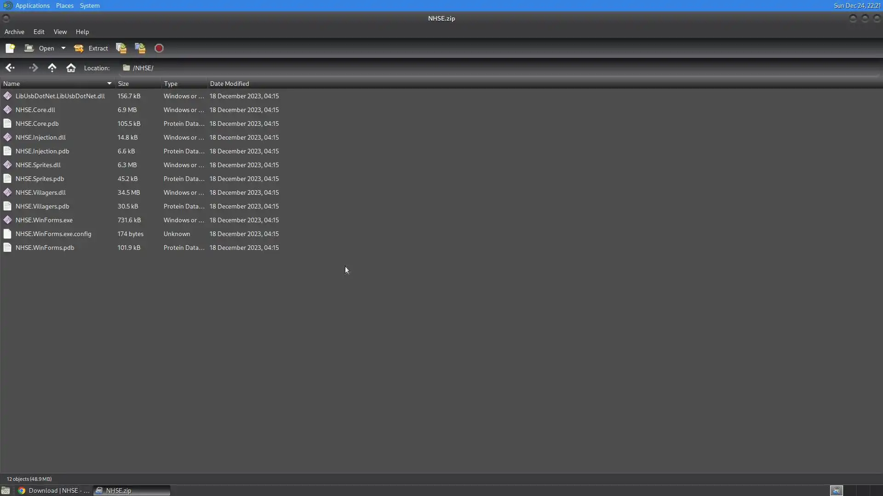Open the Places menu in top panel
This screenshot has height=496, width=883.
coord(64,6)
